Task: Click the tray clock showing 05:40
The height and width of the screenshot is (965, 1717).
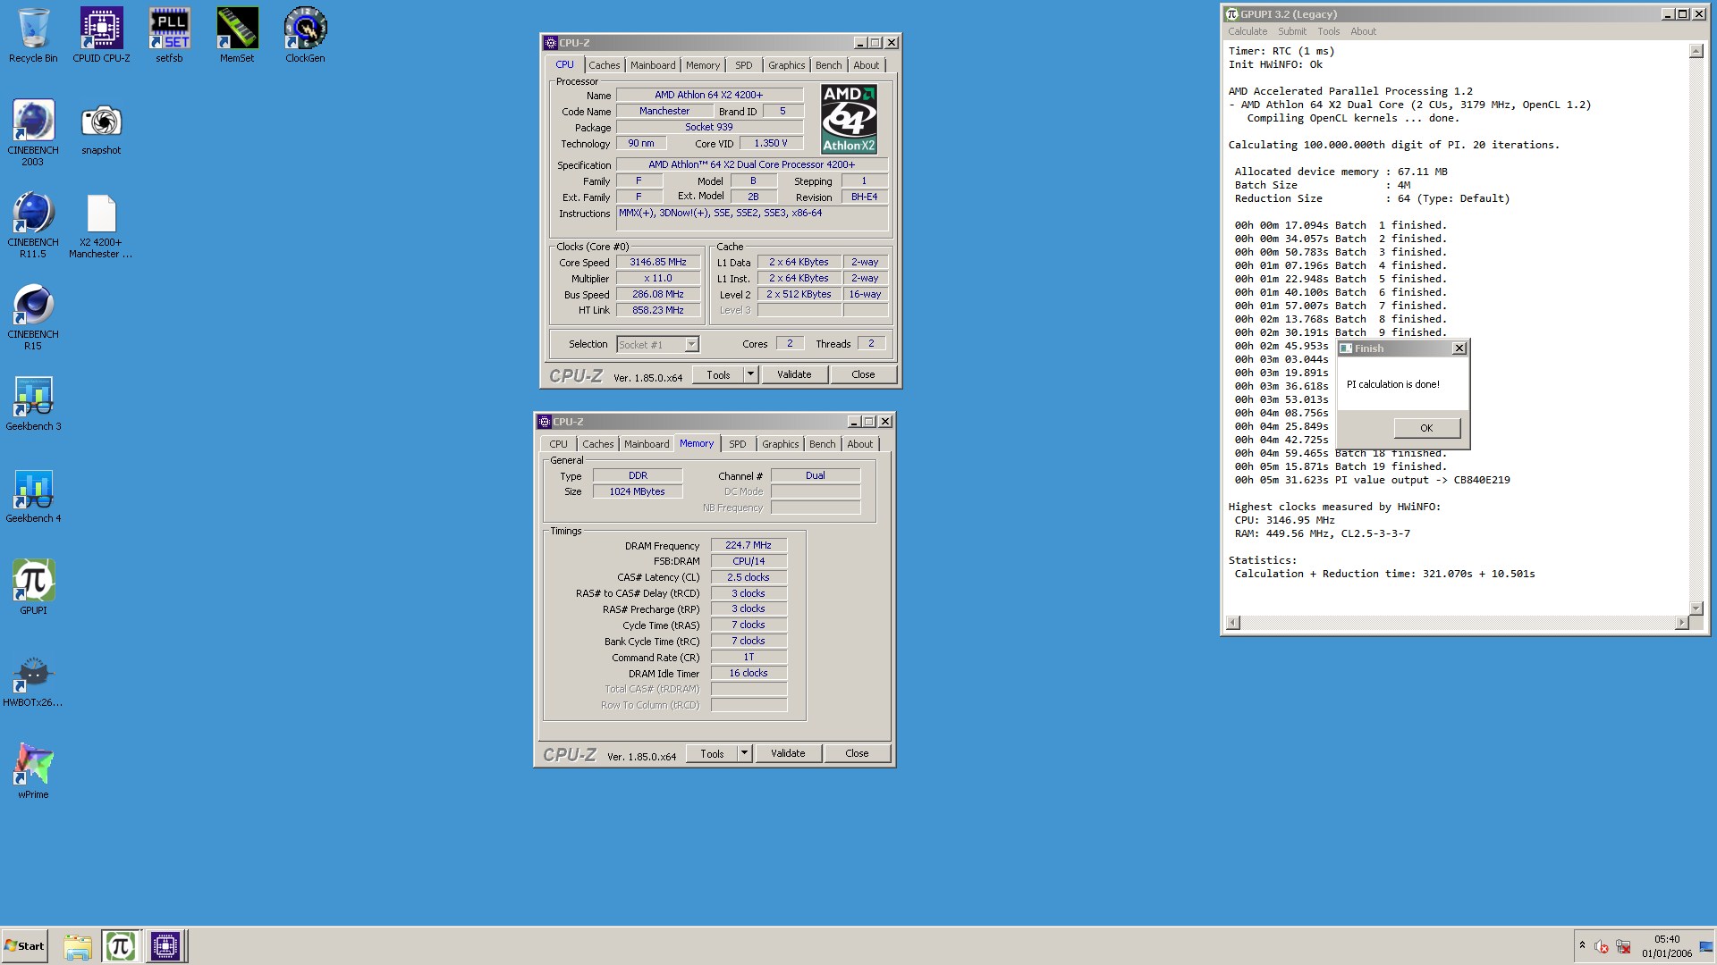Action: coord(1667,946)
